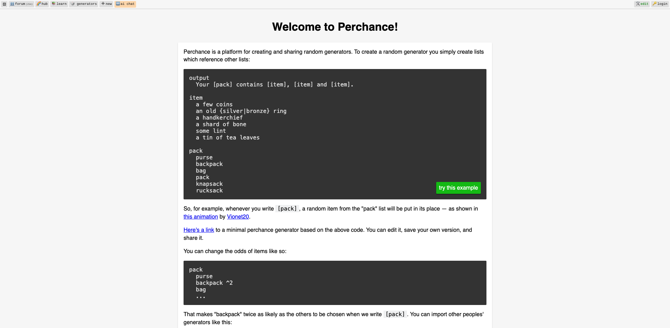This screenshot has height=328, width=670.
Task: Click the 'output' label in the code example
Action: 199,78
